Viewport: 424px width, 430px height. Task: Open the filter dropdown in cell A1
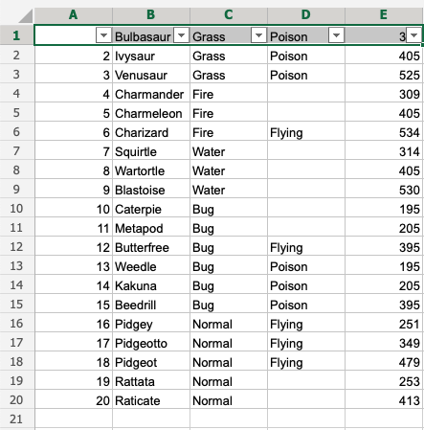tap(103, 35)
